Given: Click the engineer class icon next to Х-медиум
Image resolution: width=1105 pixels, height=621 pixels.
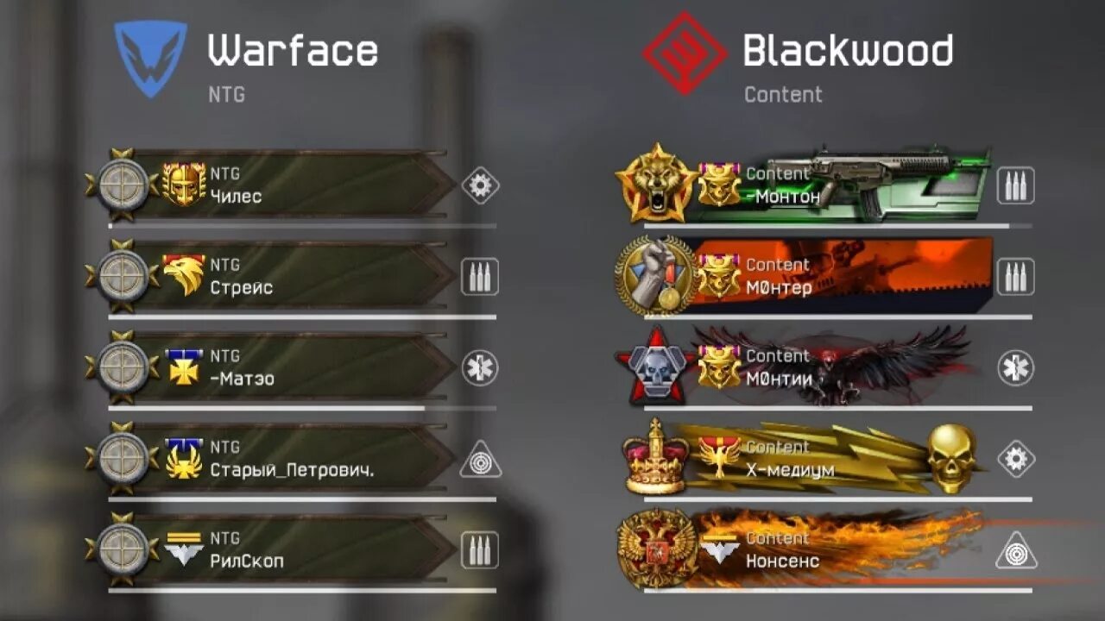Looking at the screenshot, I should coord(1016,460).
